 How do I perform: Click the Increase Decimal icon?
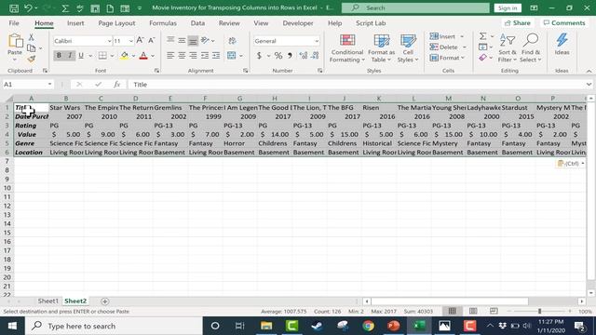coord(304,56)
